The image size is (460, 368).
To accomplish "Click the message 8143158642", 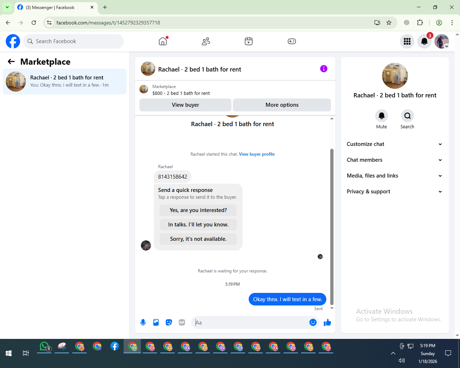I will [172, 177].
